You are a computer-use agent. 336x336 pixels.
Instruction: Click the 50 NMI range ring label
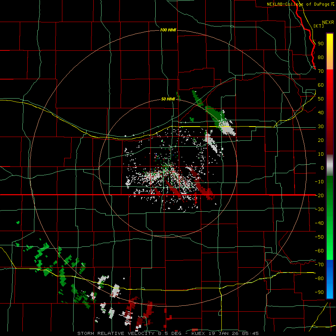[168, 99]
